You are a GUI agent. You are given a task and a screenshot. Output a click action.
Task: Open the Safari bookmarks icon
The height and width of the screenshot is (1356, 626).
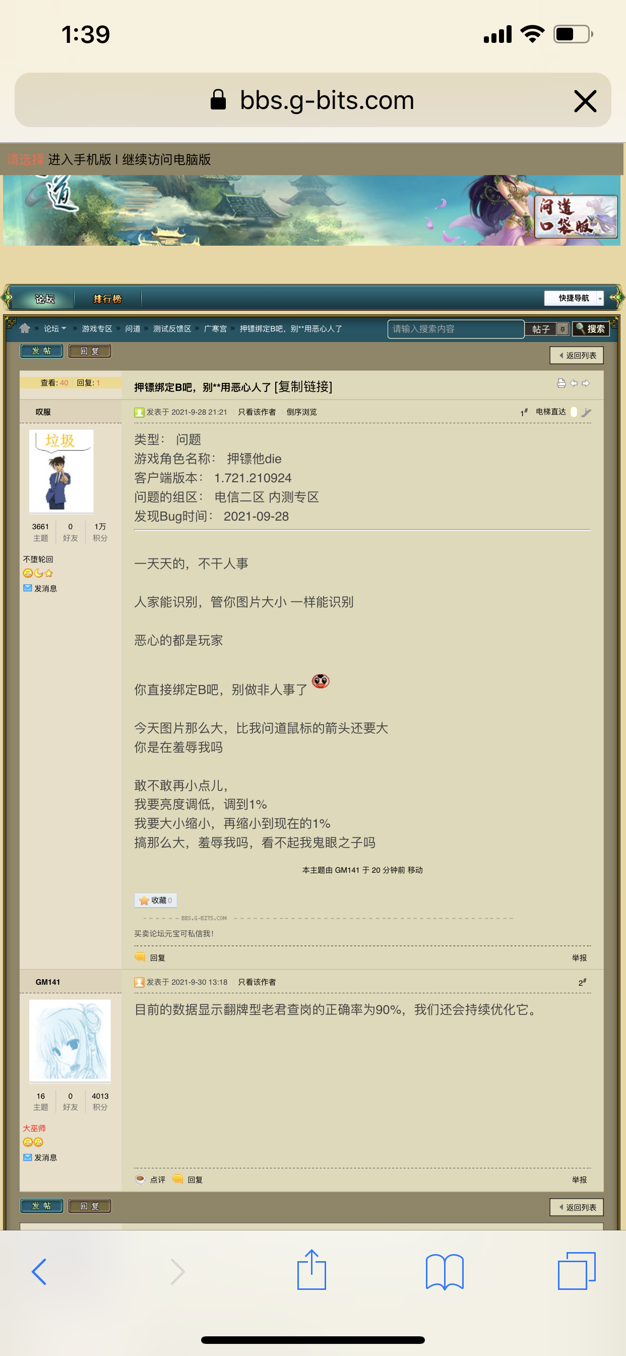[x=444, y=1271]
